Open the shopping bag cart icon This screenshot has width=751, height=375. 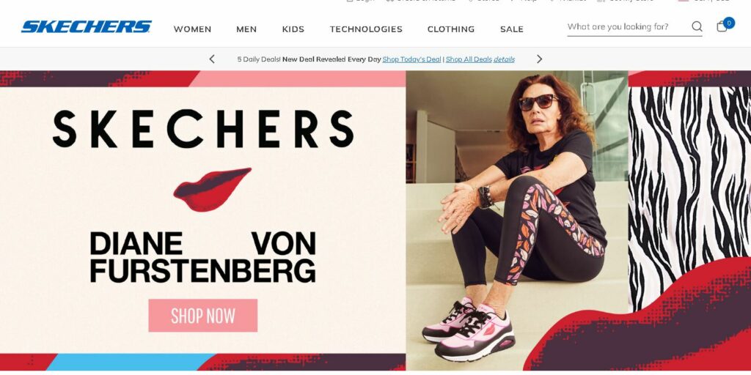(x=722, y=26)
